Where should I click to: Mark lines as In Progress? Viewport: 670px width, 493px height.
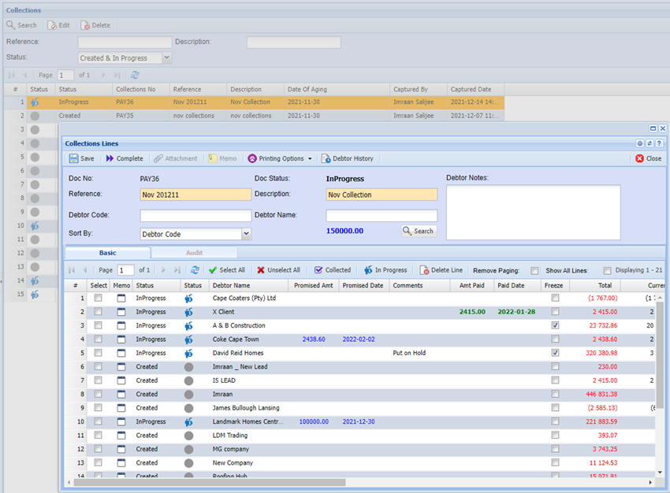385,270
